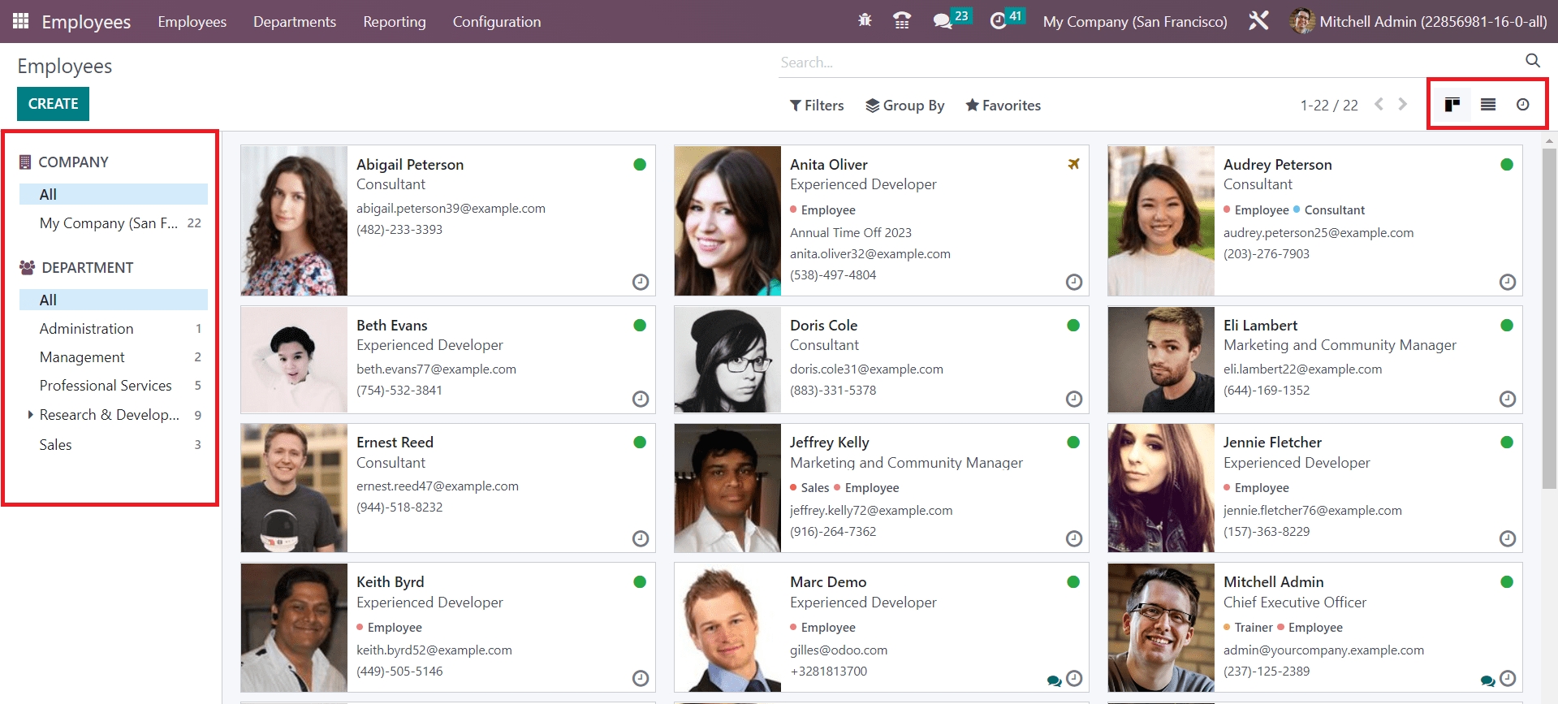Screen dimensions: 1558x704
Task: Open the conversations chat icon
Action: pyautogui.click(x=942, y=21)
